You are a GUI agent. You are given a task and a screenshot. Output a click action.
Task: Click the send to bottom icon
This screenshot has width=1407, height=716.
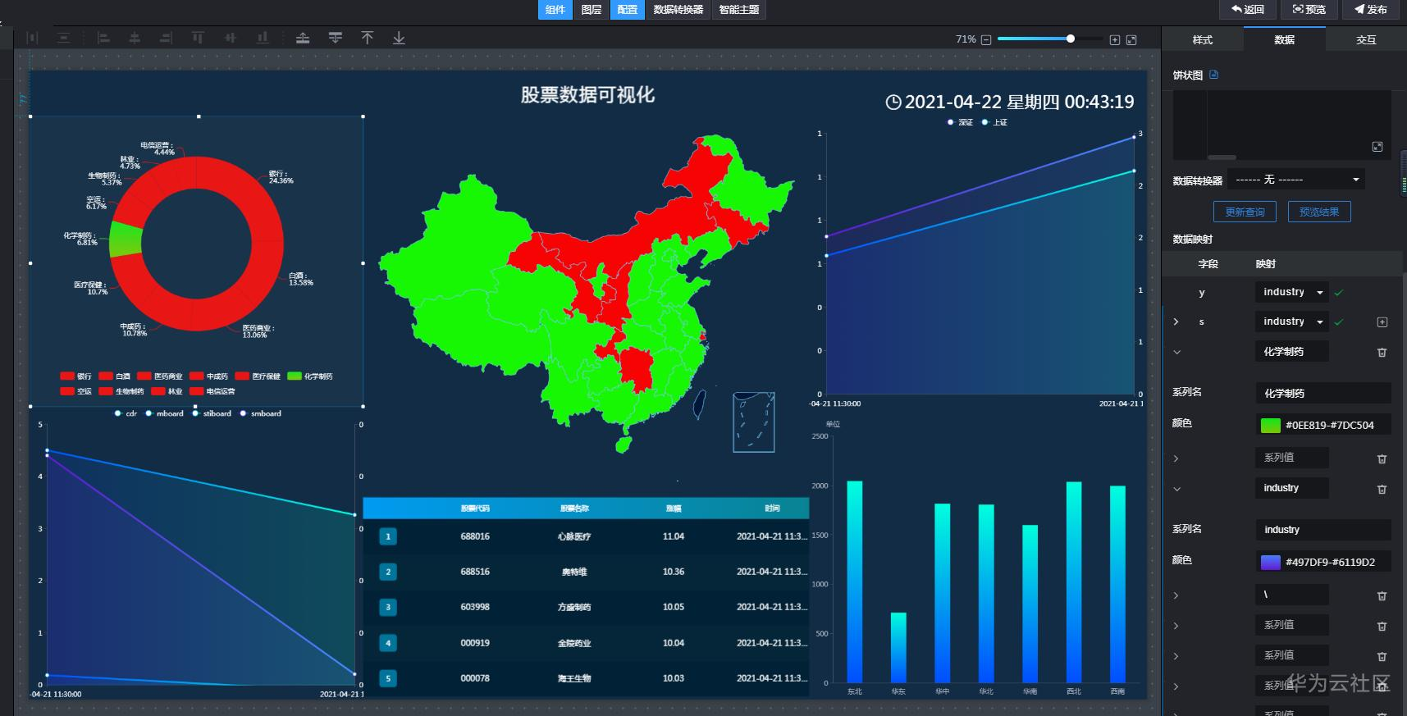(399, 38)
